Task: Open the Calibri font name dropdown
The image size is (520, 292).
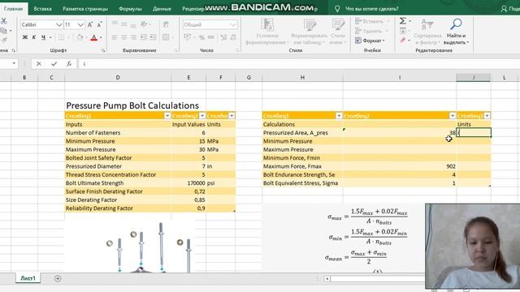Action: [58, 25]
